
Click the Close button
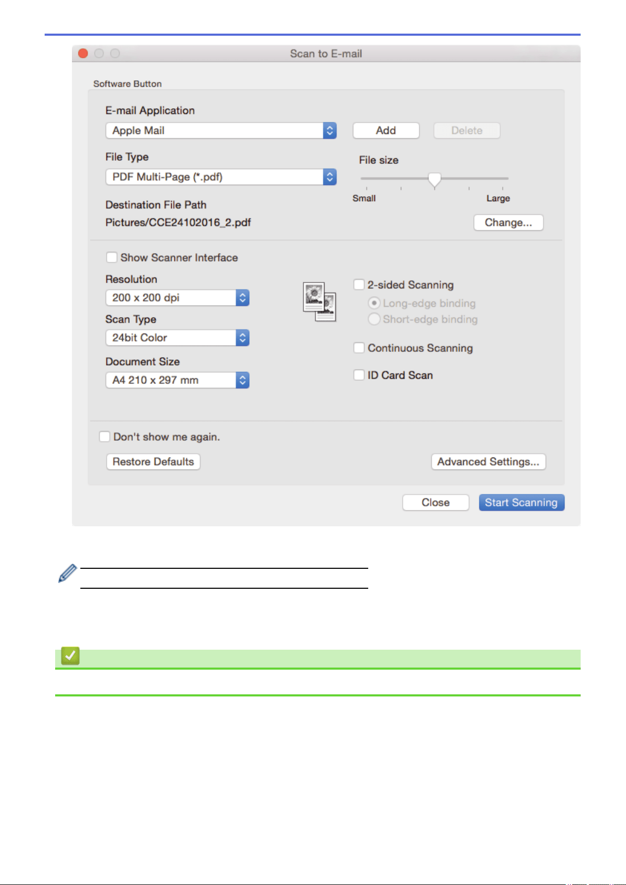click(436, 503)
